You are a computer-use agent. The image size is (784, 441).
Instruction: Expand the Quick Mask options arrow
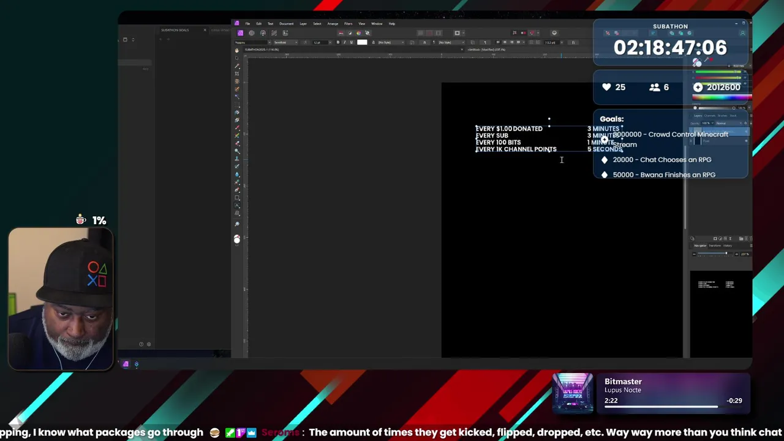[x=464, y=33]
